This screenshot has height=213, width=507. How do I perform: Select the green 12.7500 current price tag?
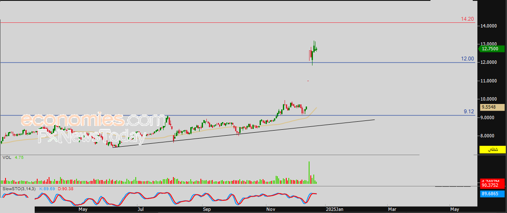tap(491, 49)
